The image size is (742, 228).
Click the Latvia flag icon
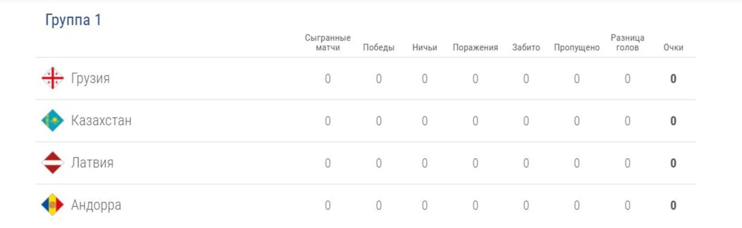tap(52, 163)
